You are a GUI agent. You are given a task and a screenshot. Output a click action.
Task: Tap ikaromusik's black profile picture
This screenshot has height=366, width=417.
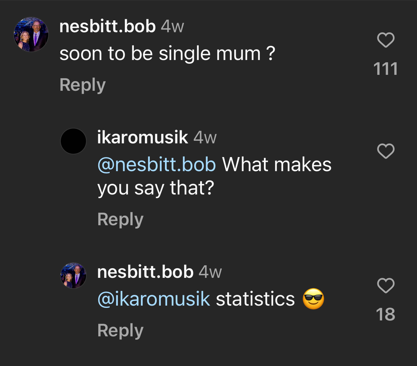(x=73, y=141)
